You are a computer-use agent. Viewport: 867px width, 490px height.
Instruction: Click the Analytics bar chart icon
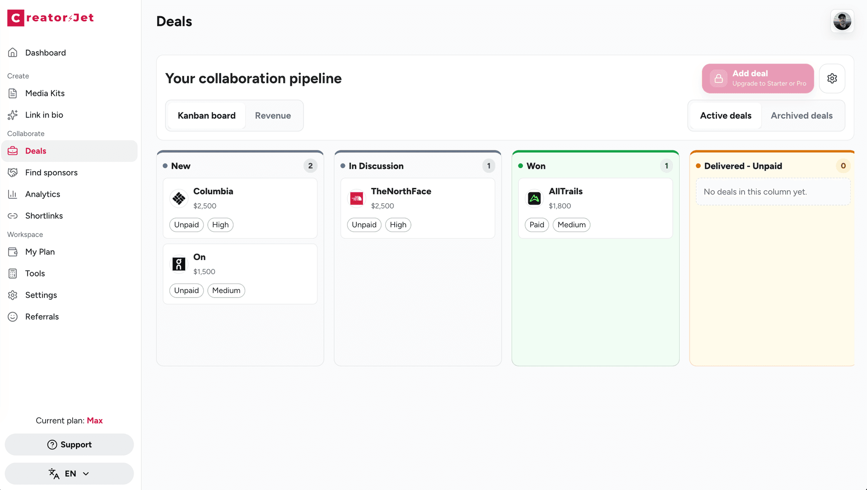(13, 194)
